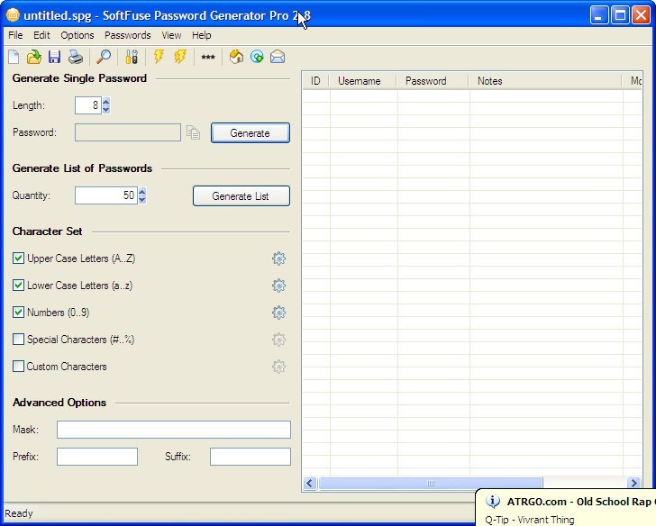Click the scrollbar left arrow

coord(310,484)
